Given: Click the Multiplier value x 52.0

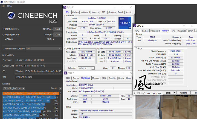Looking at the screenshot, I should tap(86, 55).
